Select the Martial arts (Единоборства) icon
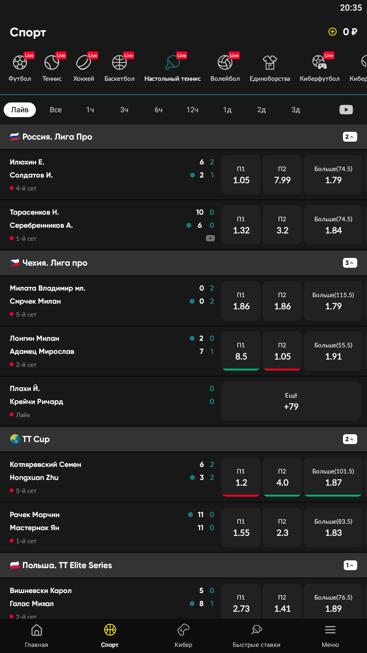The image size is (367, 653). pos(270,67)
